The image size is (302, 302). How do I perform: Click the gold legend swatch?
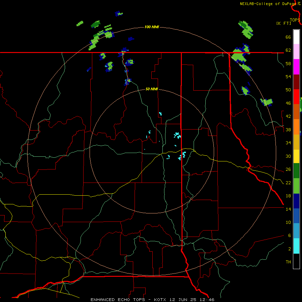296,142
